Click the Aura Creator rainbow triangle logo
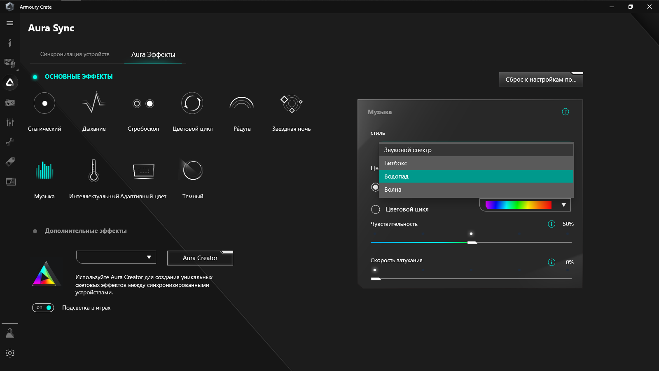 (46, 273)
